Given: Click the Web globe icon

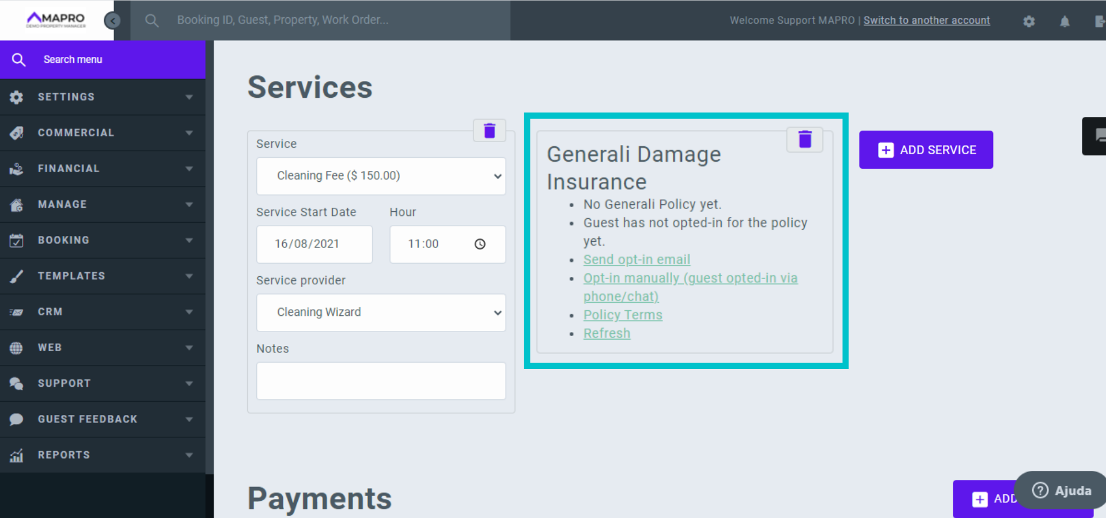Looking at the screenshot, I should tap(17, 347).
